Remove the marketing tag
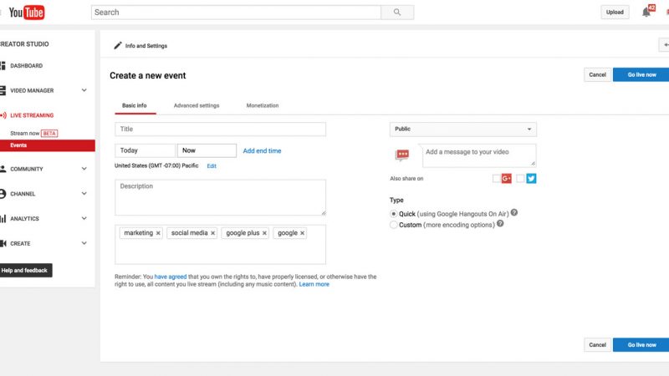Image resolution: width=669 pixels, height=376 pixels. [x=158, y=233]
